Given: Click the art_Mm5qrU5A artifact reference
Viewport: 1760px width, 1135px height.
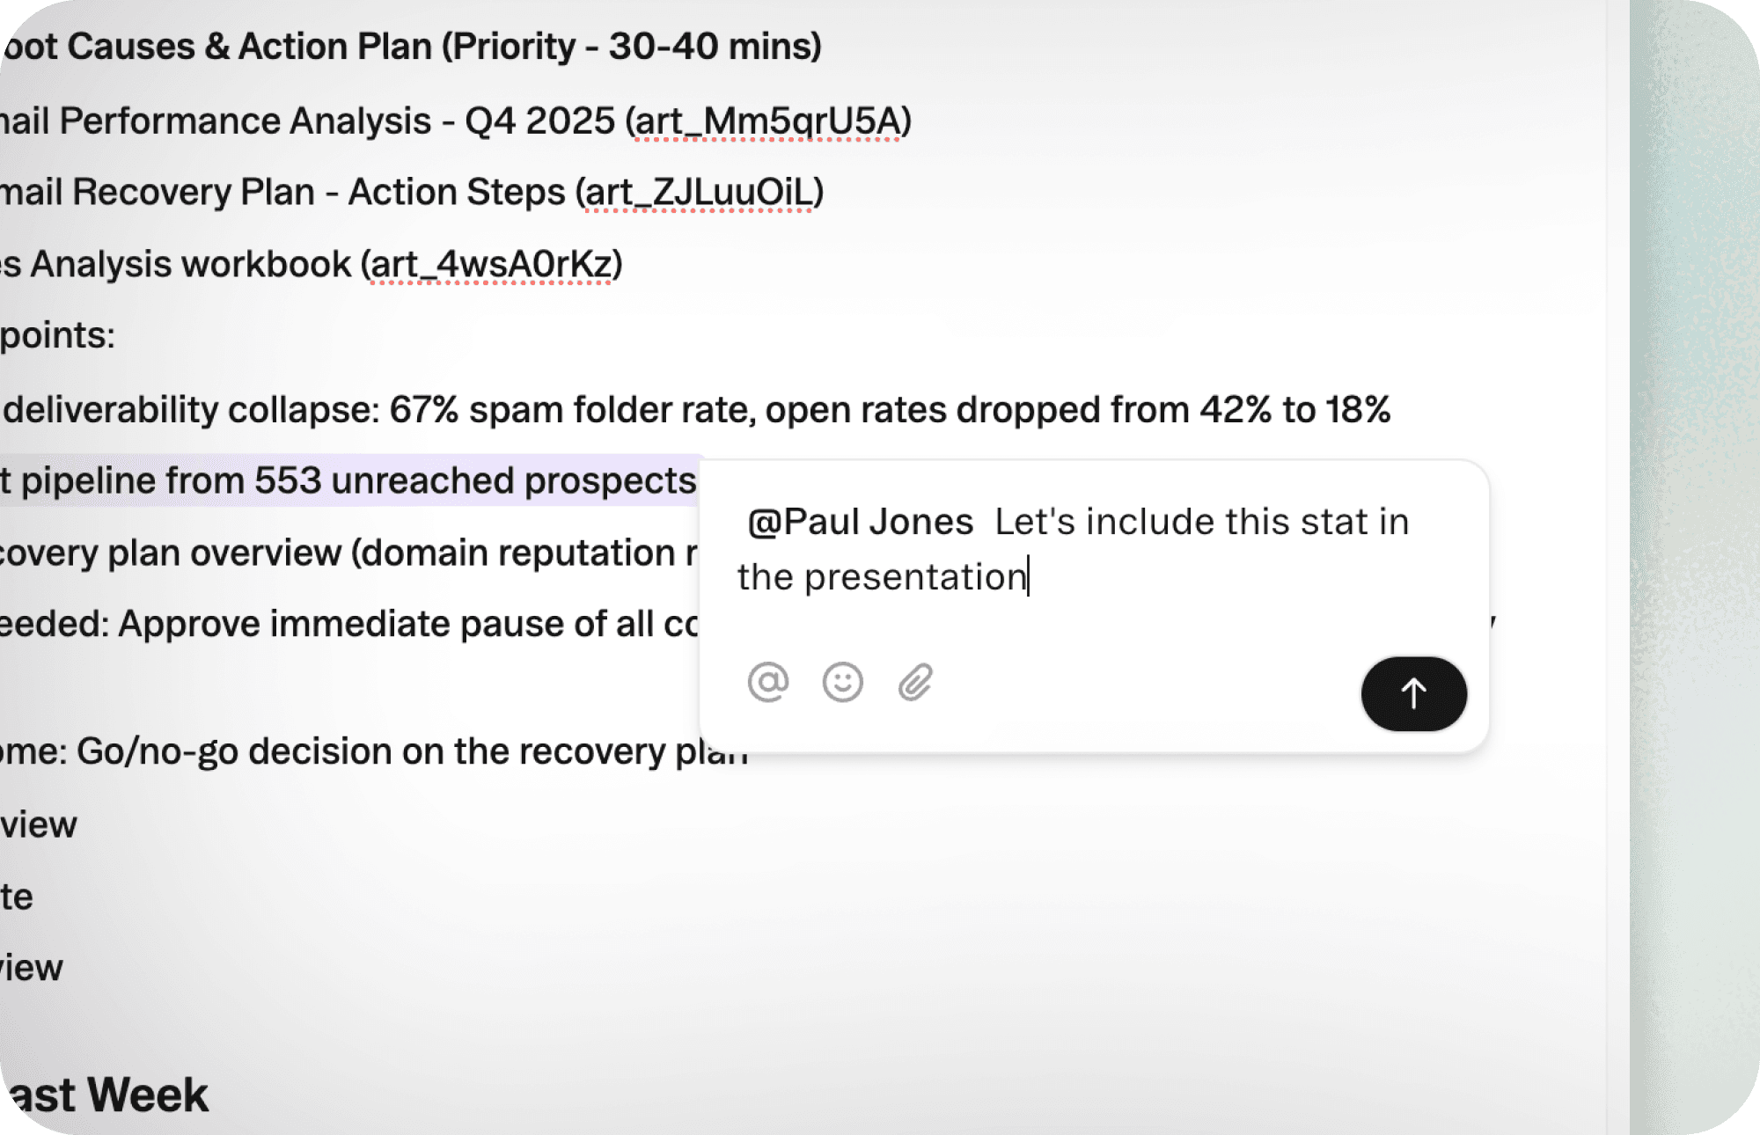Looking at the screenshot, I should (x=767, y=121).
